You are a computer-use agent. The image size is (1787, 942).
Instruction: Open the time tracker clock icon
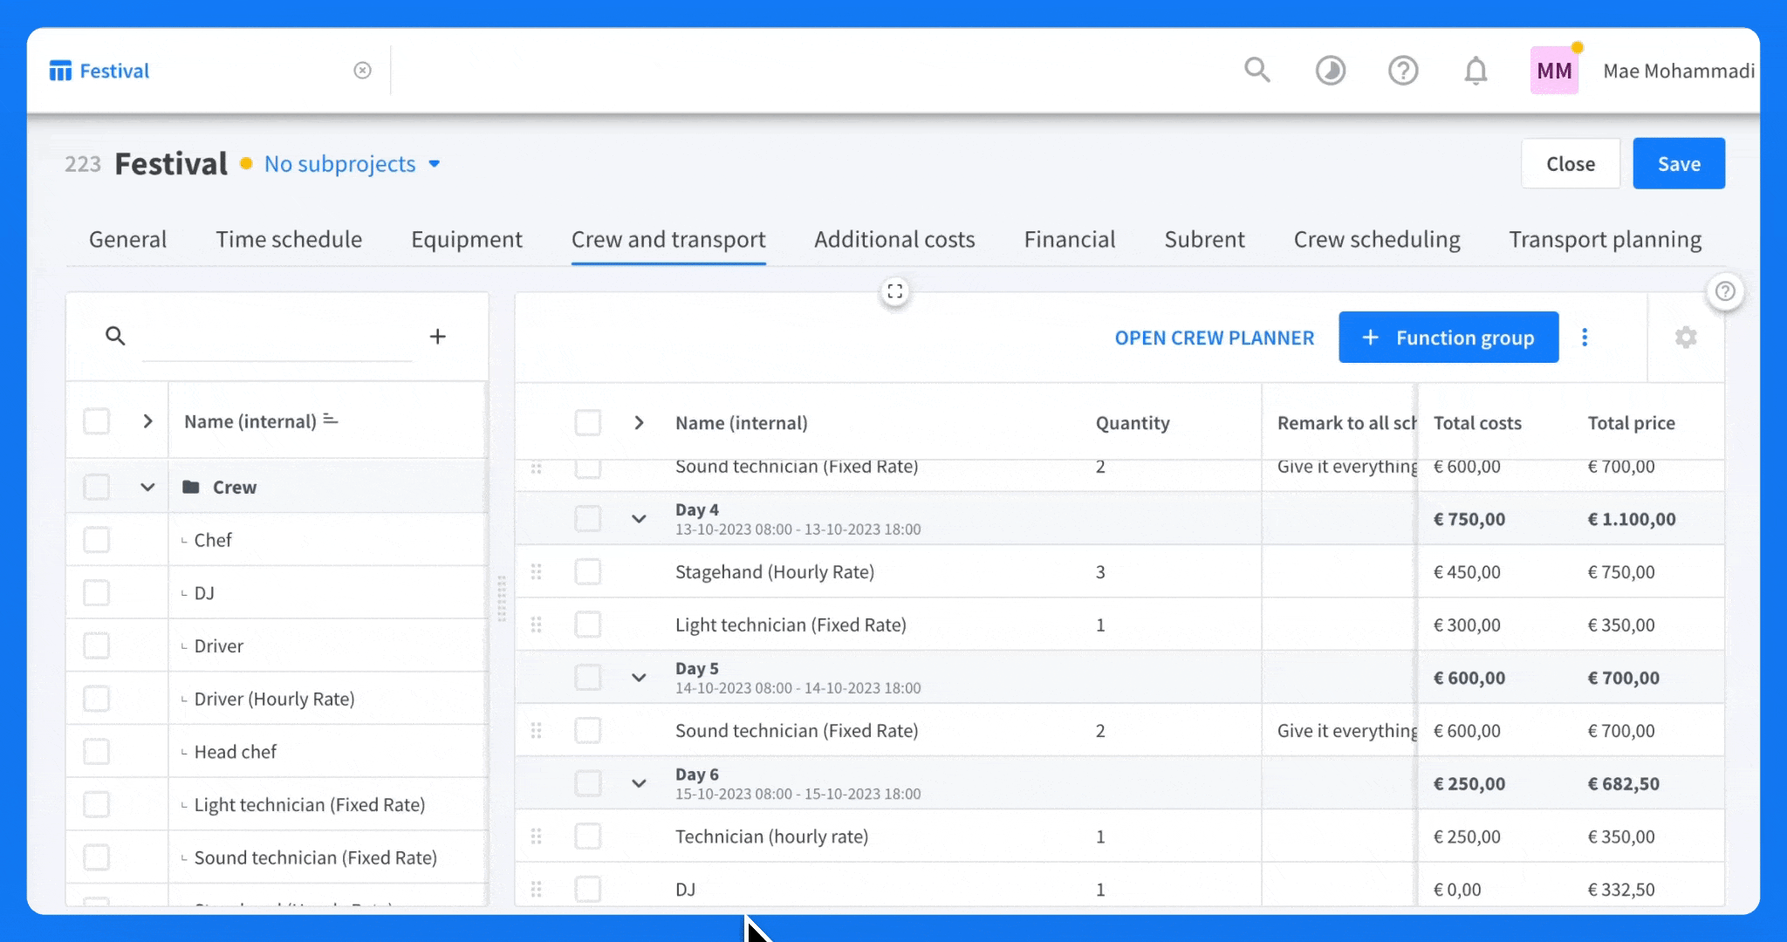(x=1330, y=71)
